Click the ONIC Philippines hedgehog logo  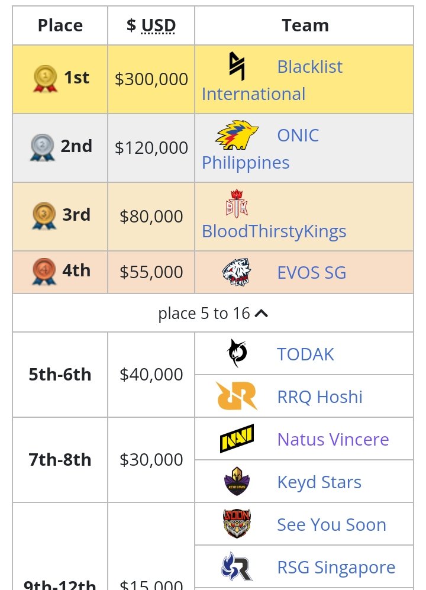[x=237, y=135]
